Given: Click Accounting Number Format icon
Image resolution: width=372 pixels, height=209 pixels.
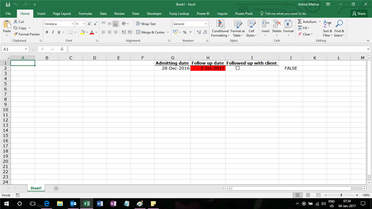Looking at the screenshot, I should (x=175, y=32).
